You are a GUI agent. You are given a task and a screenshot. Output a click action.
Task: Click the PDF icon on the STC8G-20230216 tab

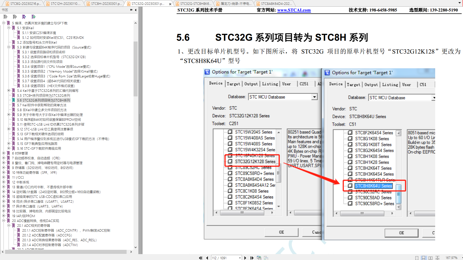pyautogui.click(x=7, y=4)
